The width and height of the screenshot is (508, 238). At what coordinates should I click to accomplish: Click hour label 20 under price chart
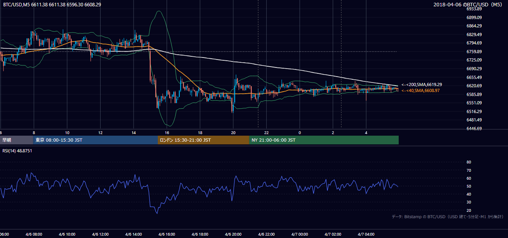point(233,132)
